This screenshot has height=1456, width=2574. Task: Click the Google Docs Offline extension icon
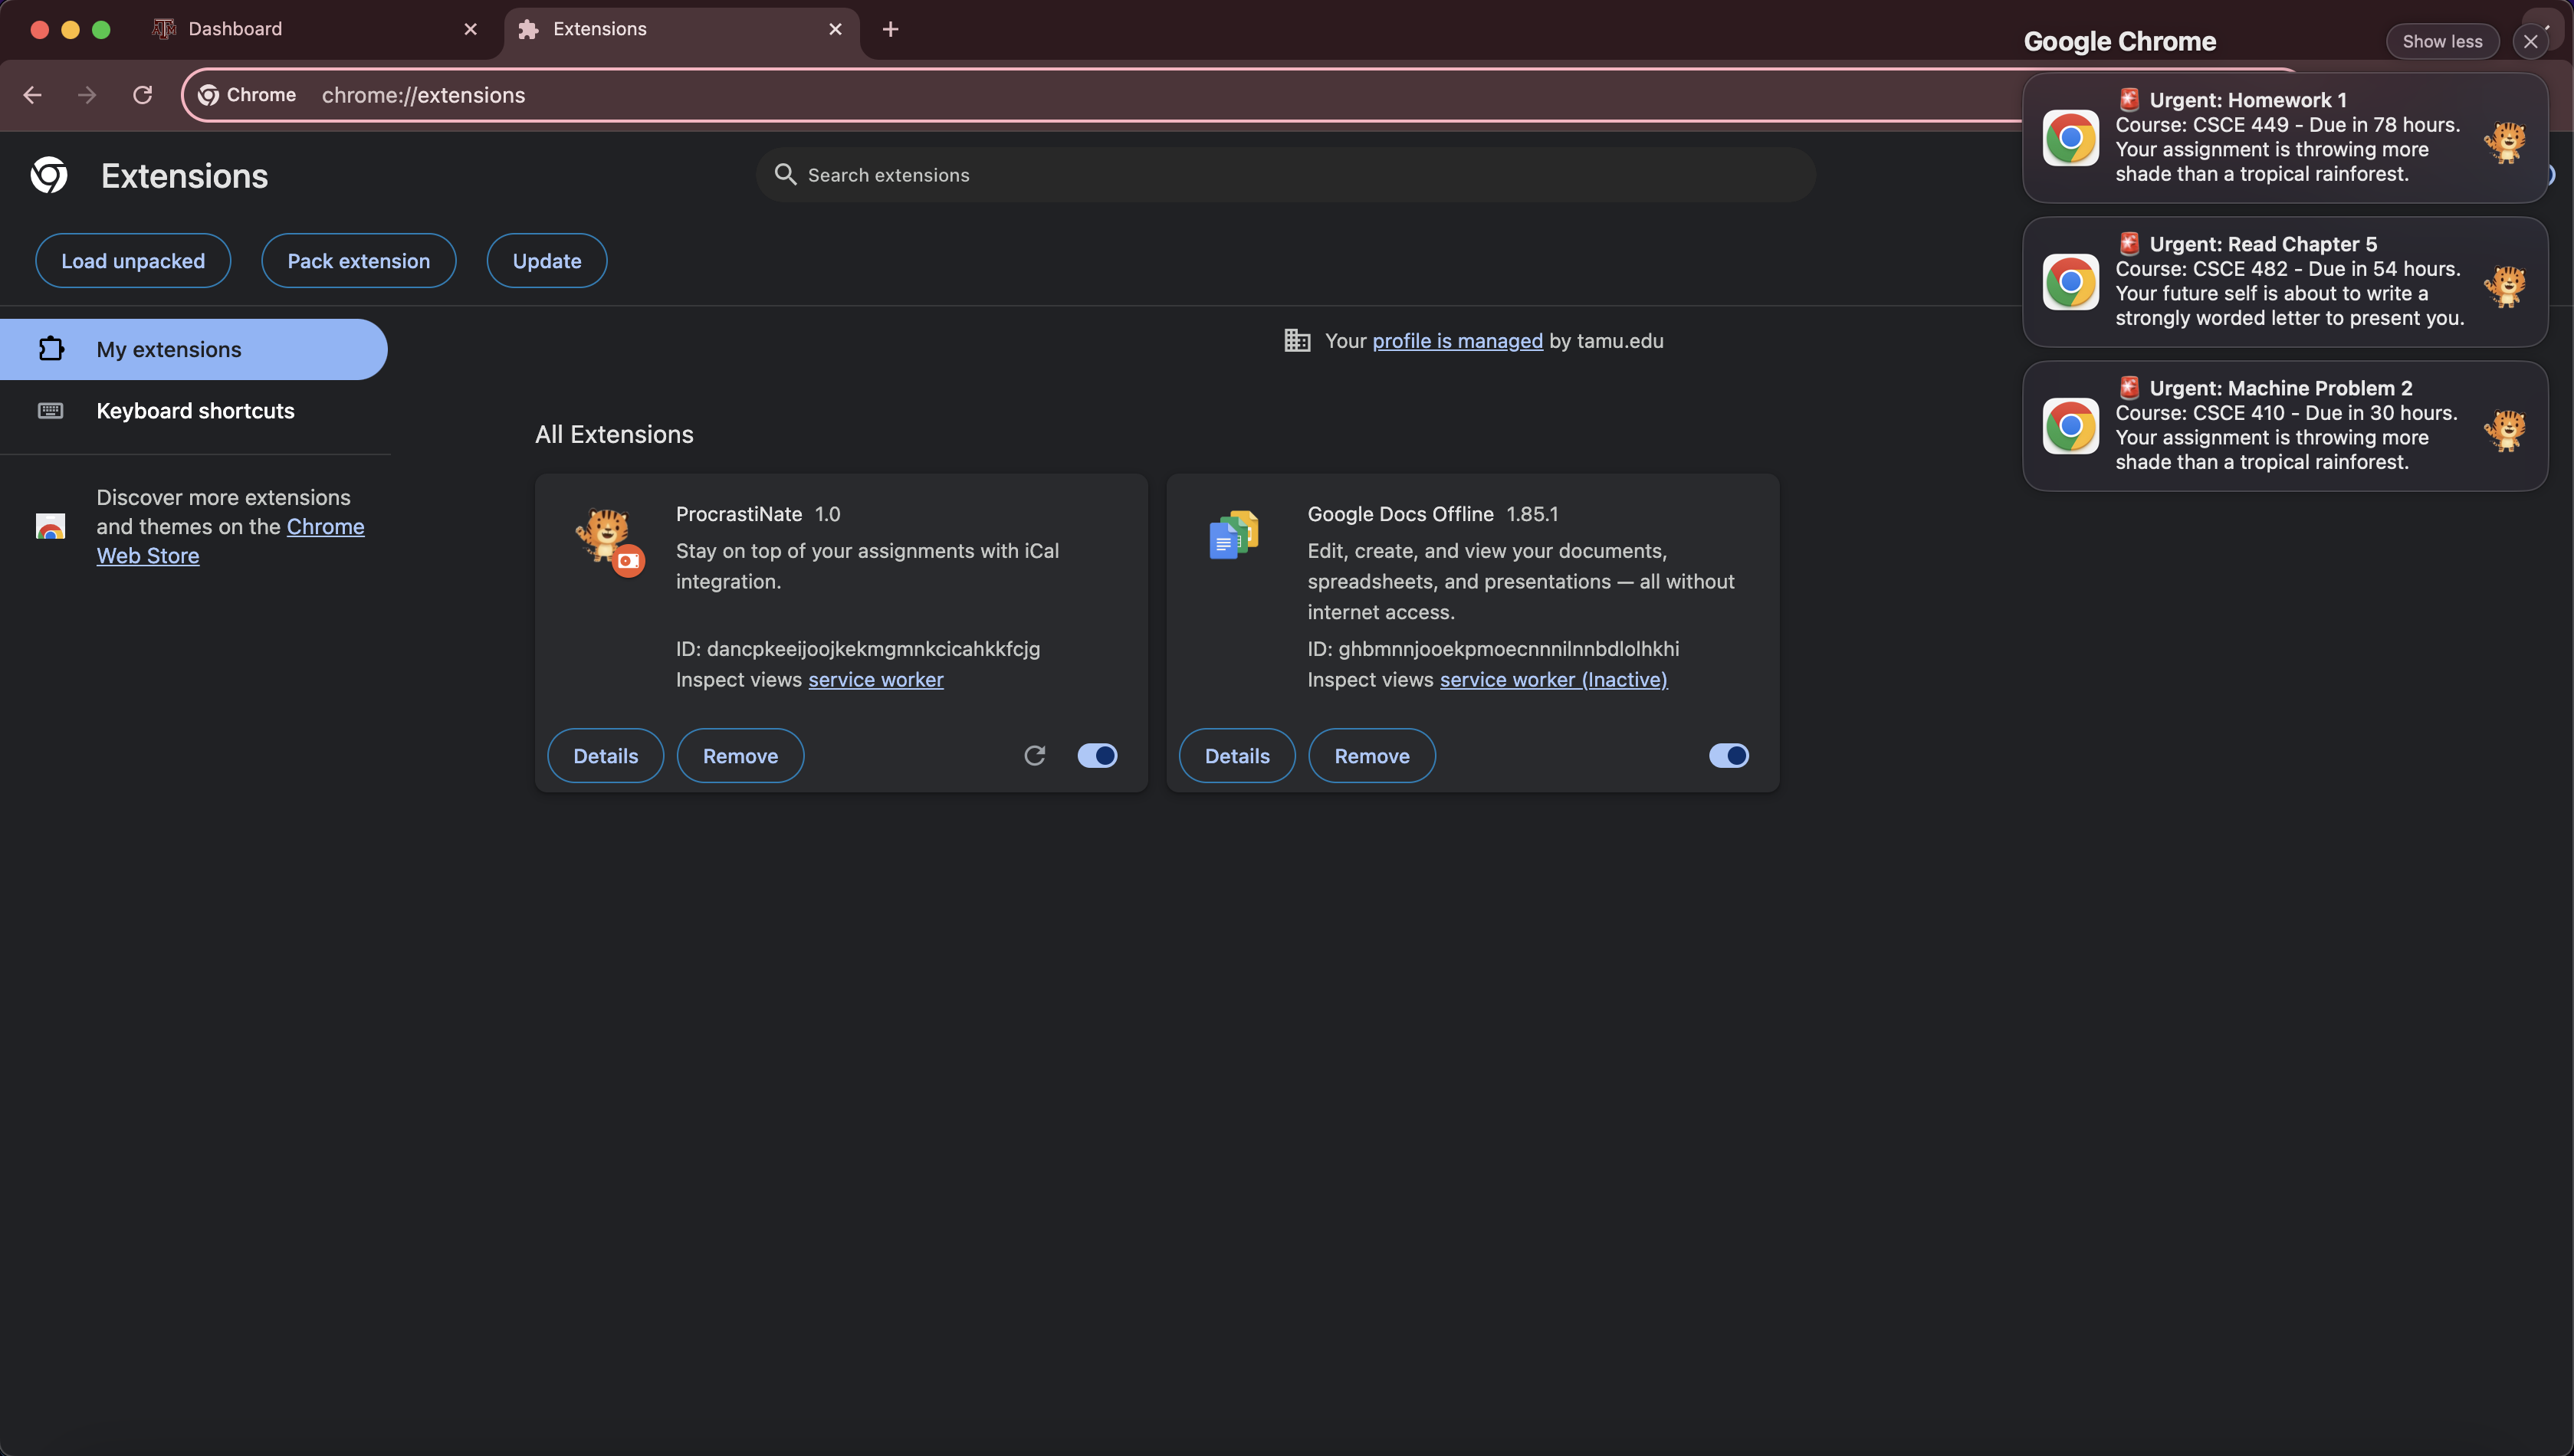point(1234,535)
